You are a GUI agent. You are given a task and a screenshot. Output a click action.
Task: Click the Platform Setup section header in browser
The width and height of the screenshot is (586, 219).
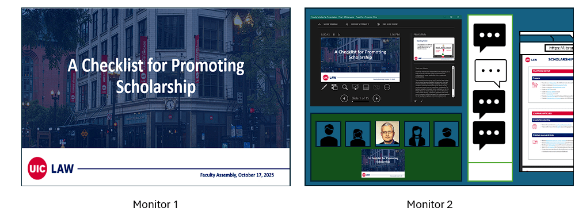(553, 71)
